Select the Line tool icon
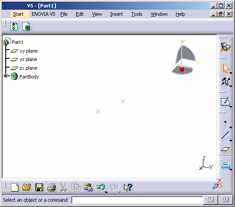Image resolution: width=235 pixels, height=207 pixels. click(225, 135)
